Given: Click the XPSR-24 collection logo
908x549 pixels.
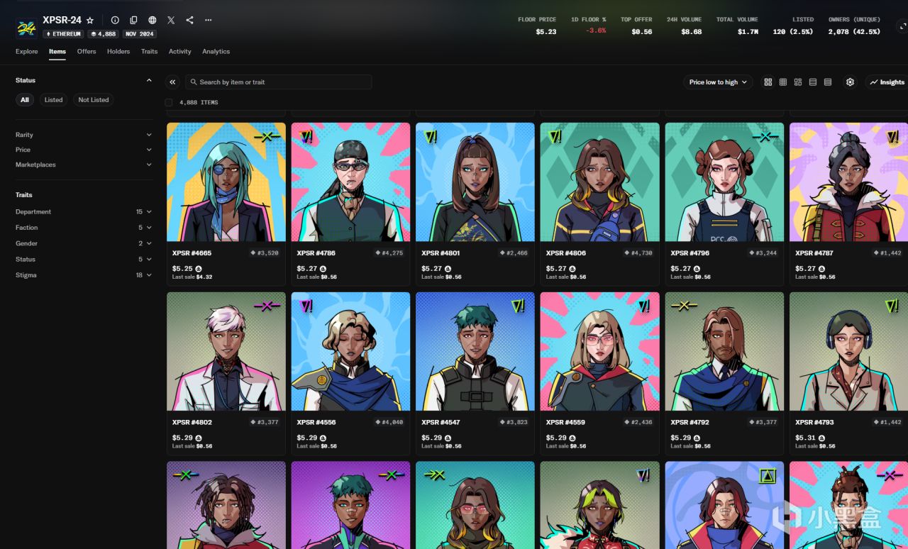Looking at the screenshot, I should pyautogui.click(x=26, y=27).
